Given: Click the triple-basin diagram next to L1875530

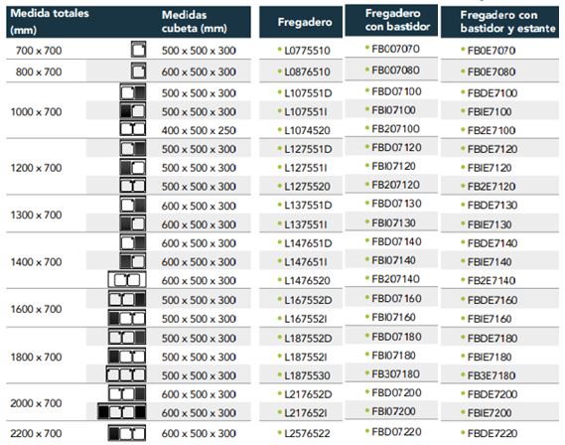Looking at the screenshot, I should 126,374.
